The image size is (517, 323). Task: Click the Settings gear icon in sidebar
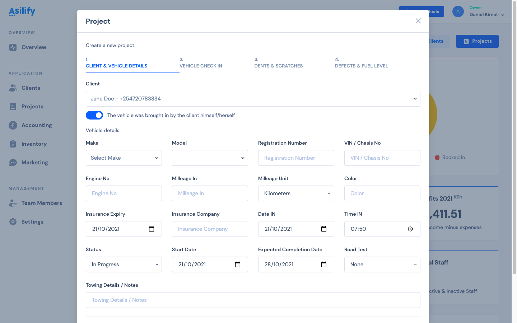pos(13,222)
